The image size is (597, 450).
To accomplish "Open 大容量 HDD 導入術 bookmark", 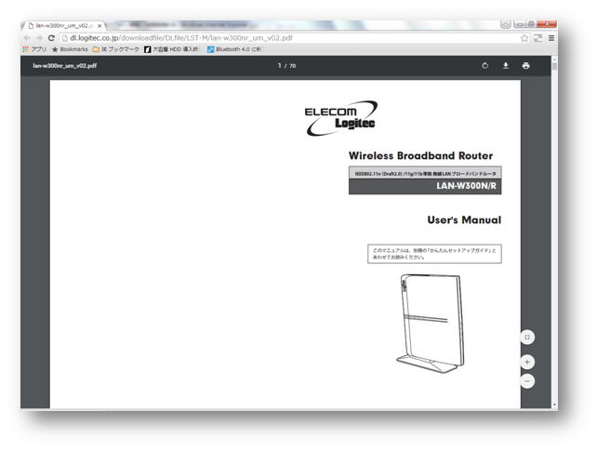I will [x=171, y=49].
